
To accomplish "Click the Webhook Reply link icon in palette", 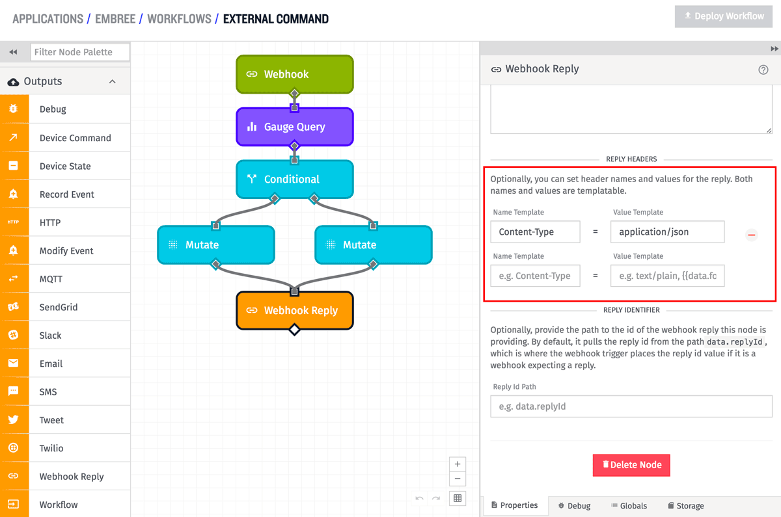I will (x=14, y=476).
